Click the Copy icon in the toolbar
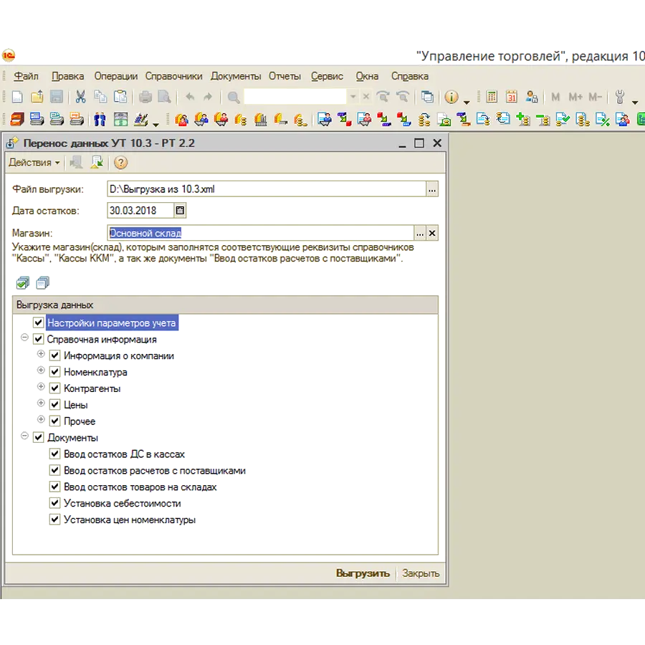645x645 pixels. click(x=100, y=97)
